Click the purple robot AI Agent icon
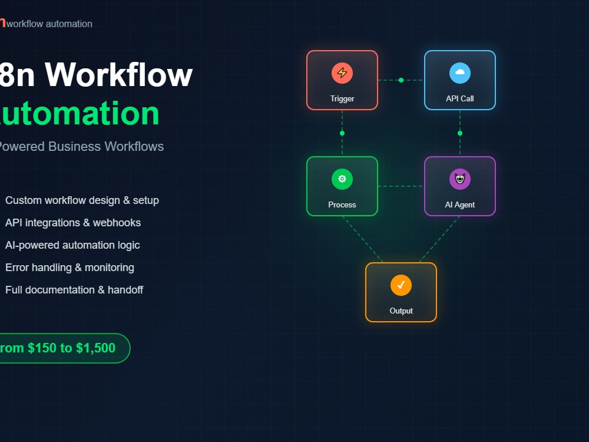The width and height of the screenshot is (589, 442). point(460,179)
